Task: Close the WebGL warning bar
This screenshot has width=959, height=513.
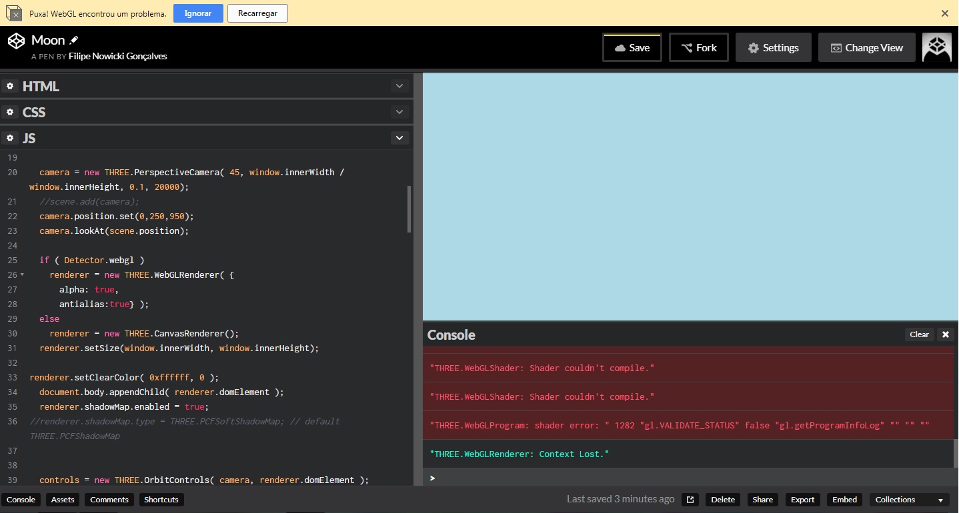Action: click(944, 13)
